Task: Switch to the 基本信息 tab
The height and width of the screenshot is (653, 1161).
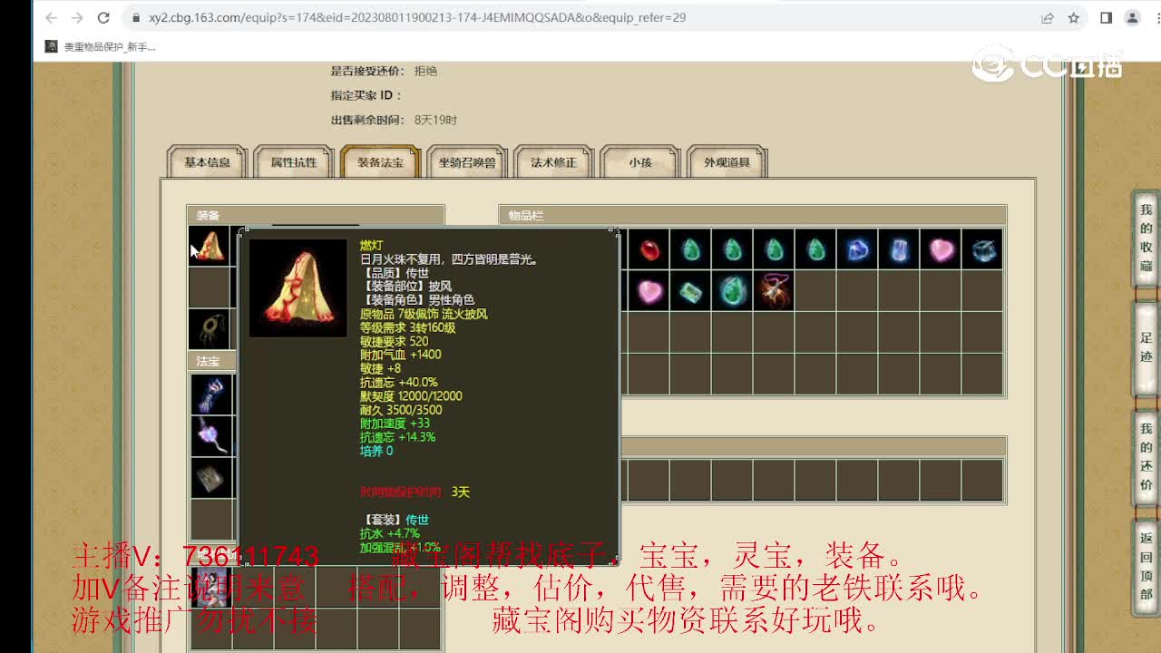Action: pyautogui.click(x=207, y=162)
